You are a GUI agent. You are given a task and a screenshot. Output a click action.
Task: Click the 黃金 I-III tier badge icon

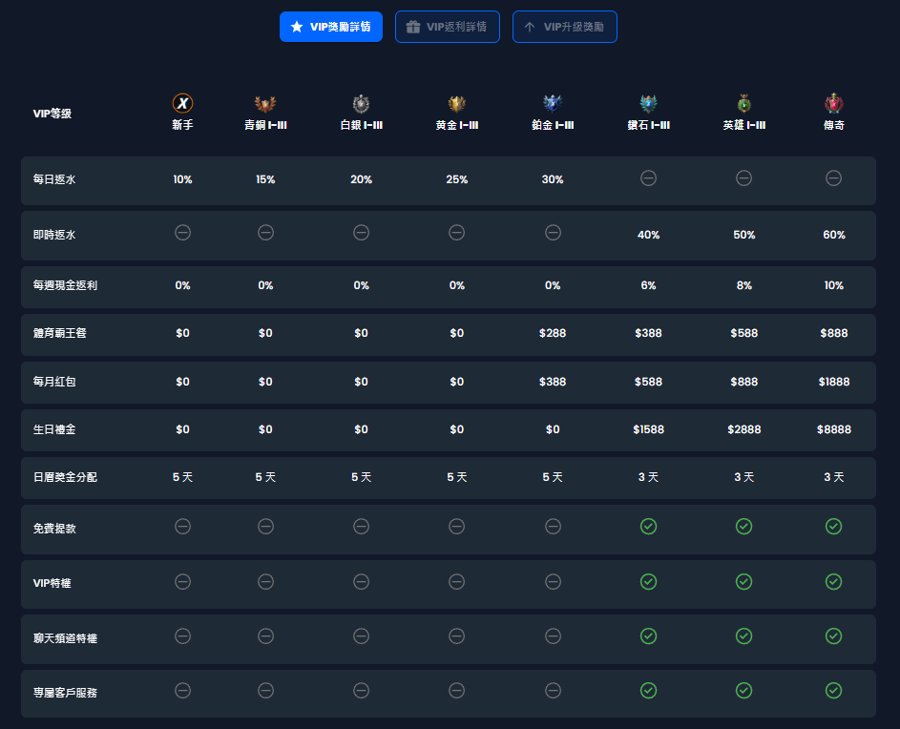coord(456,103)
